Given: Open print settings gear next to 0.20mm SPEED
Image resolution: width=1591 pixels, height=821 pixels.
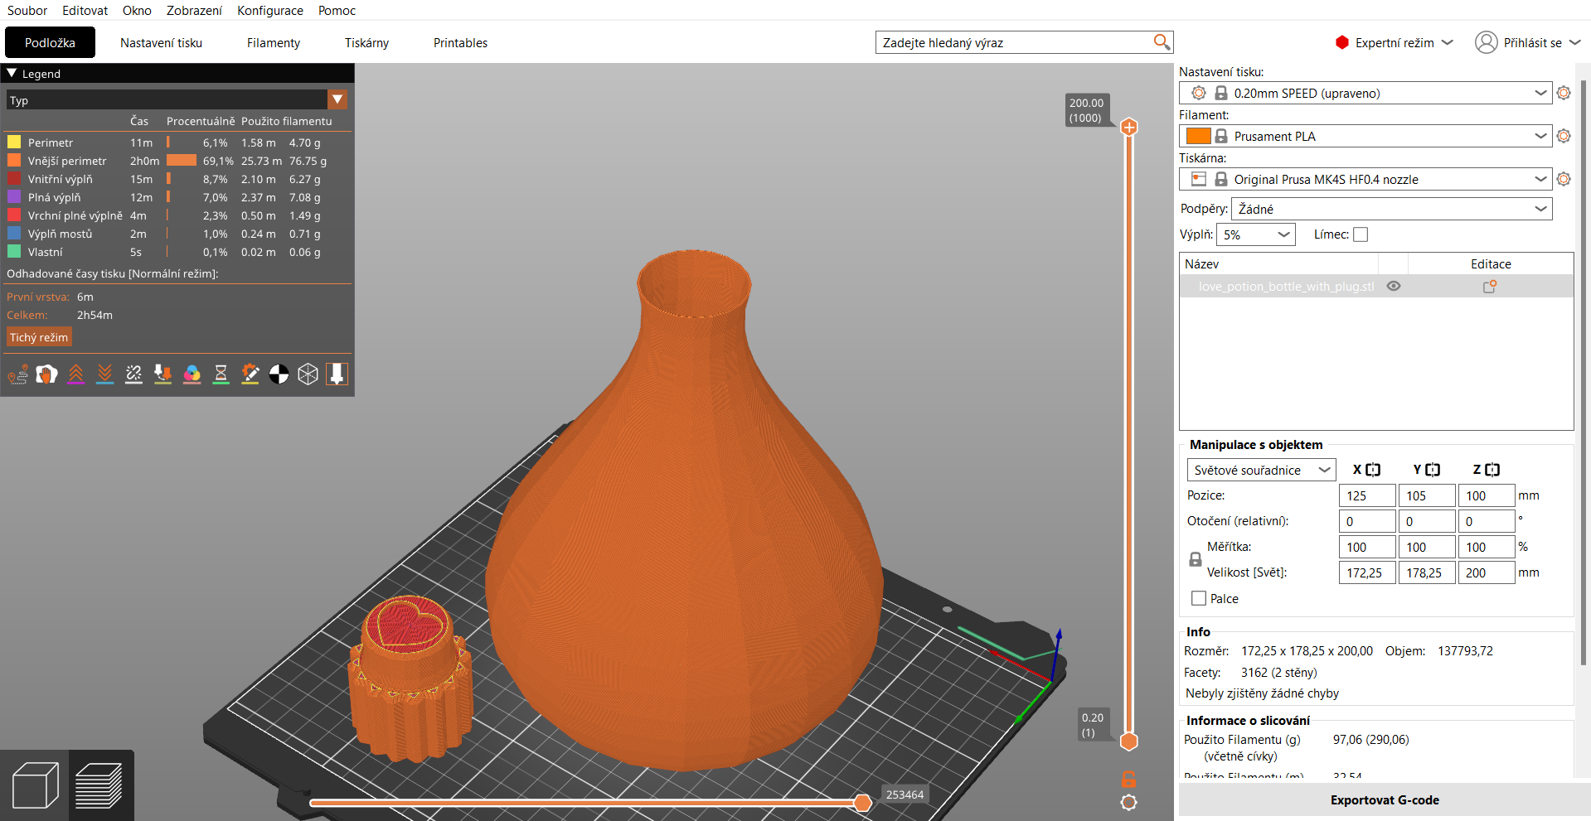Looking at the screenshot, I should coord(1564,93).
